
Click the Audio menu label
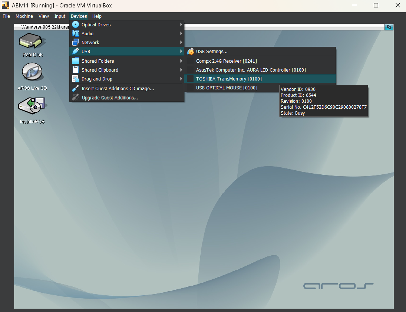88,33
